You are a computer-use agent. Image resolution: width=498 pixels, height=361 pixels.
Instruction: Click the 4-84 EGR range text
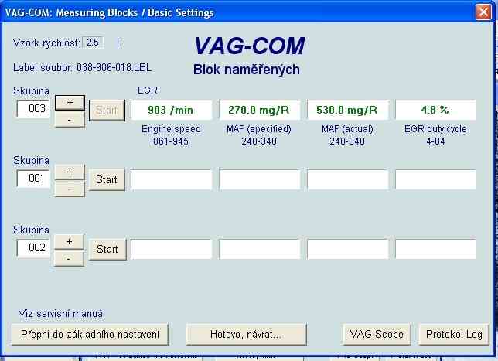(x=435, y=141)
